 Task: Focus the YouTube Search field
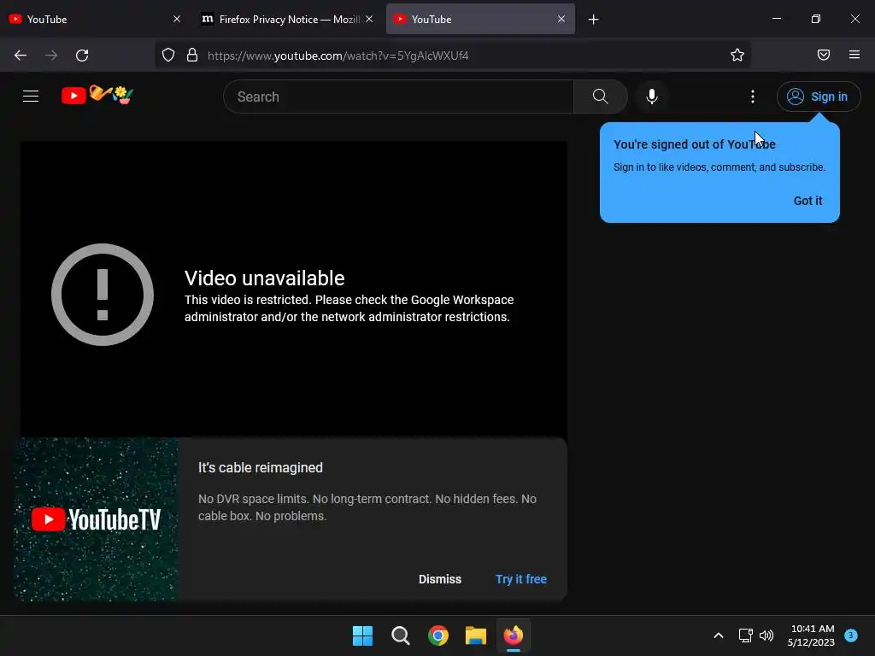coord(398,97)
